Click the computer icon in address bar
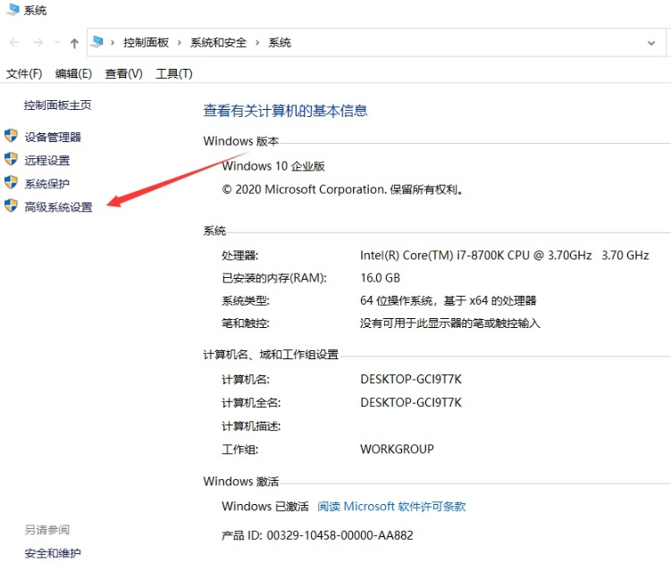Viewport: 671px width, 563px height. point(97,42)
